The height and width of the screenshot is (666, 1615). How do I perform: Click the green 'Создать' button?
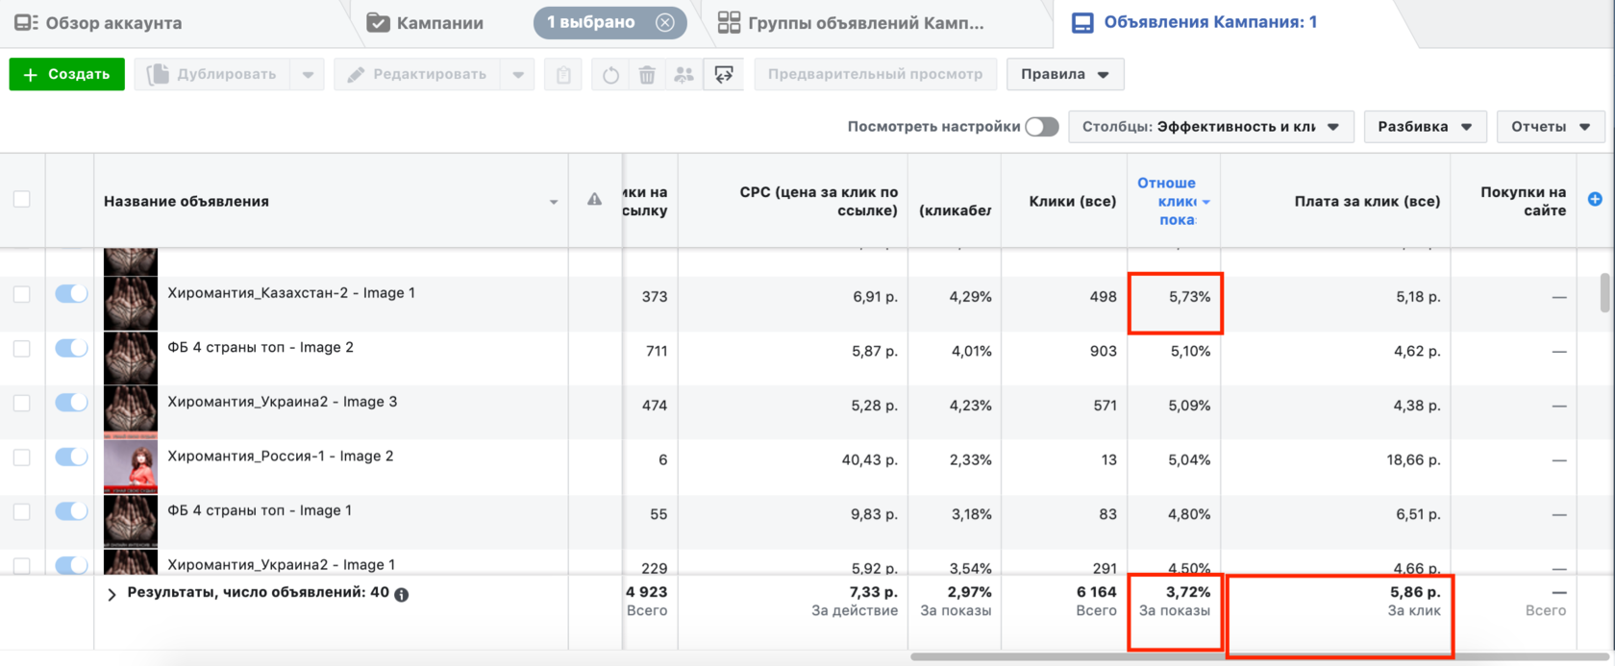67,74
